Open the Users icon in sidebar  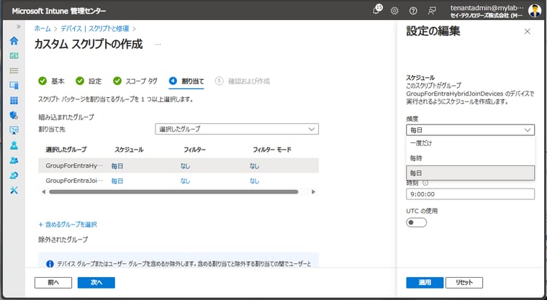pos(14,145)
